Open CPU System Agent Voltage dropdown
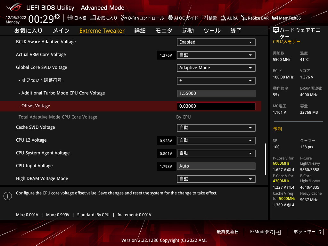The height and width of the screenshot is (246, 328). point(216,153)
